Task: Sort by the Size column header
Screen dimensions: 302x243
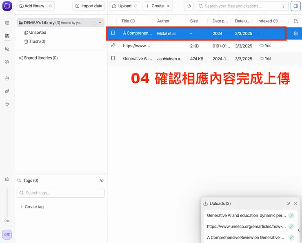Action: [194, 21]
